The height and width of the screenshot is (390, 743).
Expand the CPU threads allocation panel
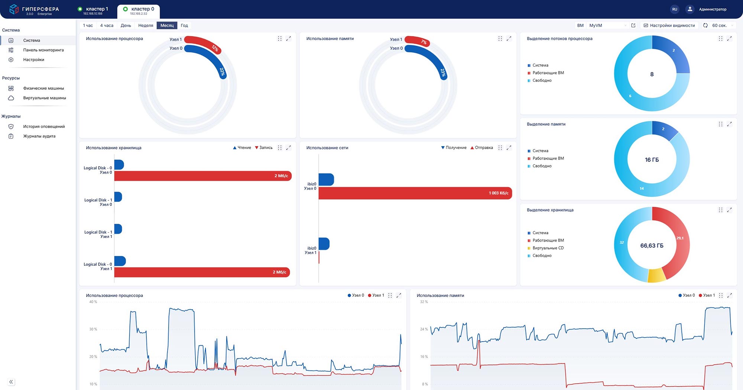click(729, 39)
